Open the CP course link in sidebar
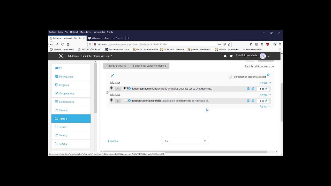 pyautogui.click(x=71, y=68)
